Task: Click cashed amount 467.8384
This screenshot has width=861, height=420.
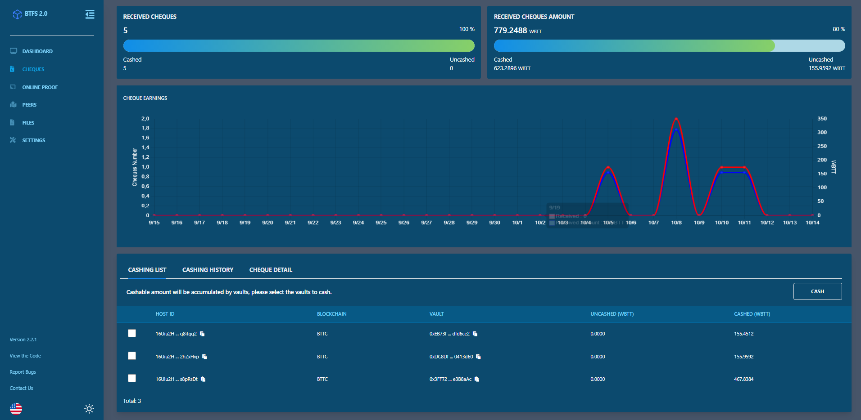Action: (x=743, y=379)
